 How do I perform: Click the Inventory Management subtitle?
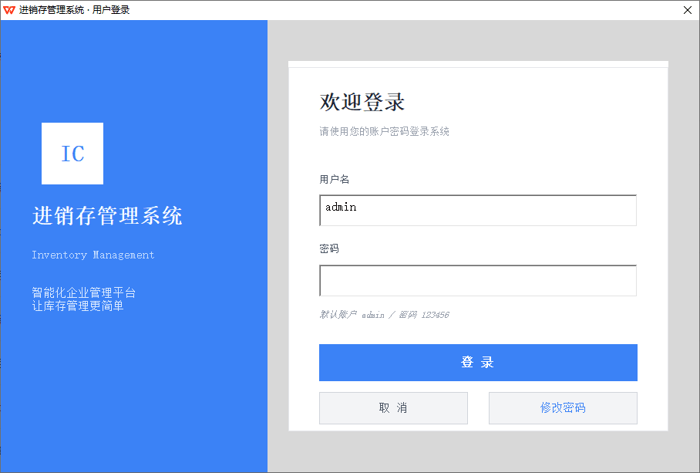coord(93,255)
